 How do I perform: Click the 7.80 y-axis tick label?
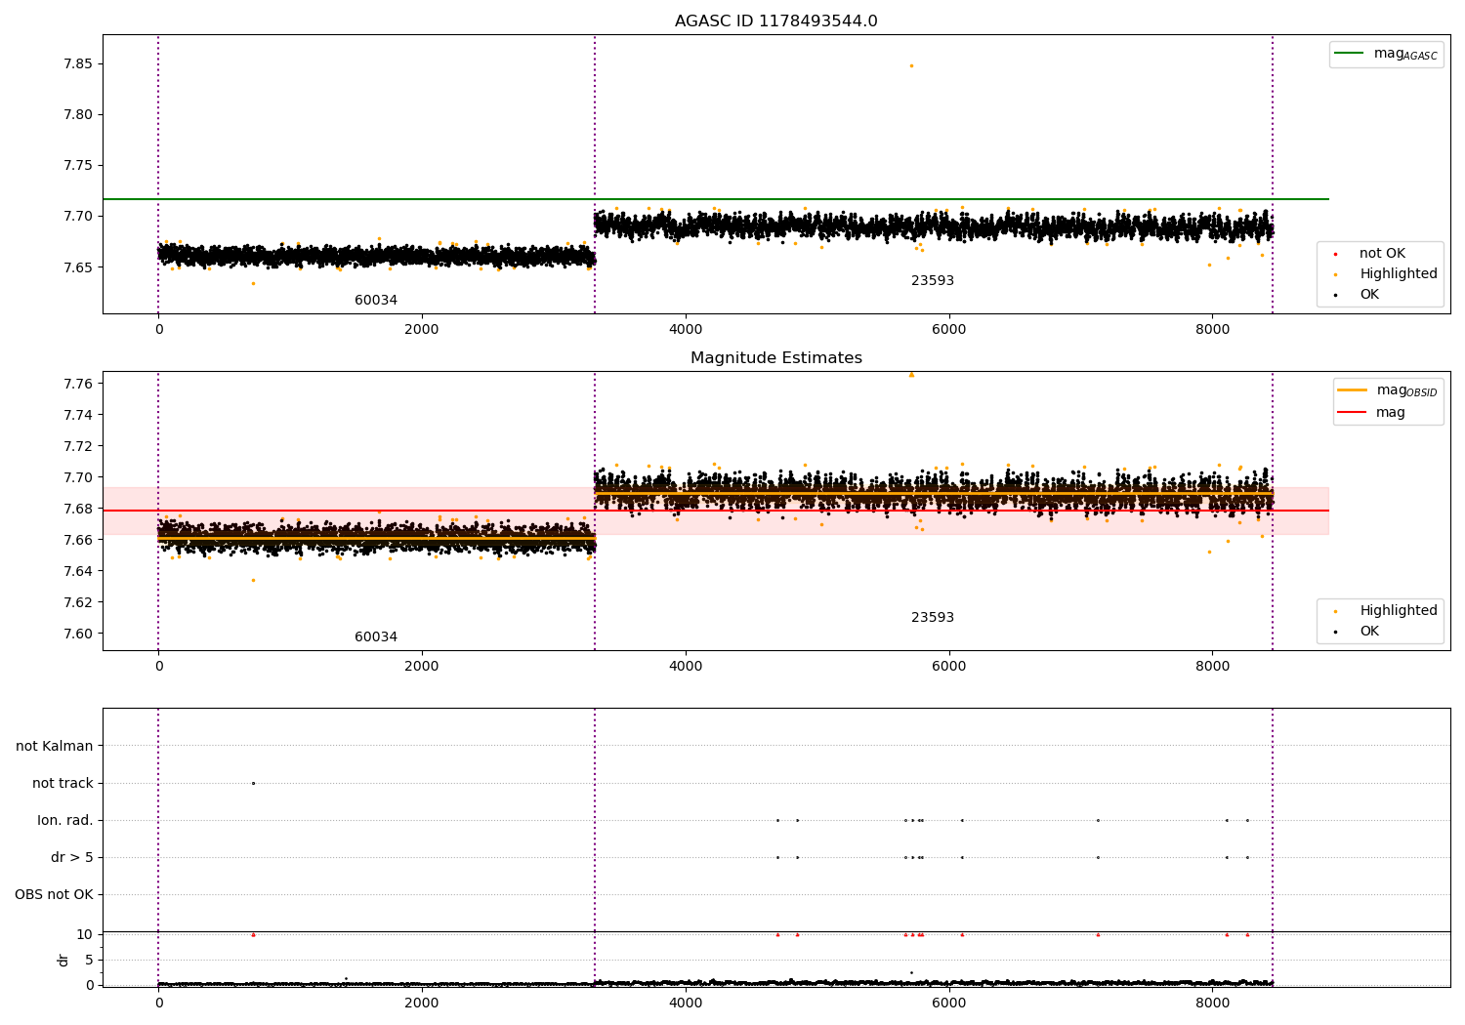[x=77, y=115]
